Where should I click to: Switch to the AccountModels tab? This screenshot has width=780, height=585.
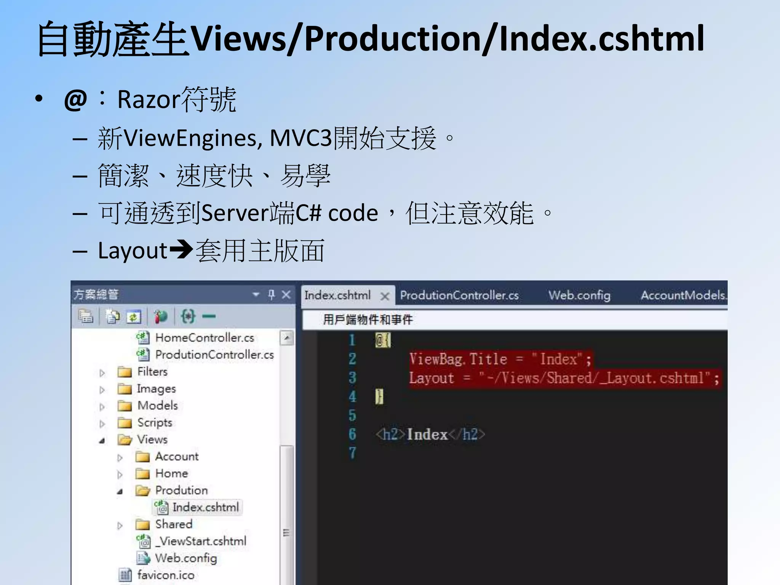click(684, 295)
